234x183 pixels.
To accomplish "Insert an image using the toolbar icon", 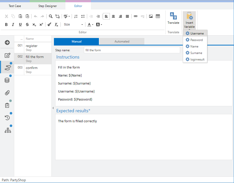I will coord(151,16).
